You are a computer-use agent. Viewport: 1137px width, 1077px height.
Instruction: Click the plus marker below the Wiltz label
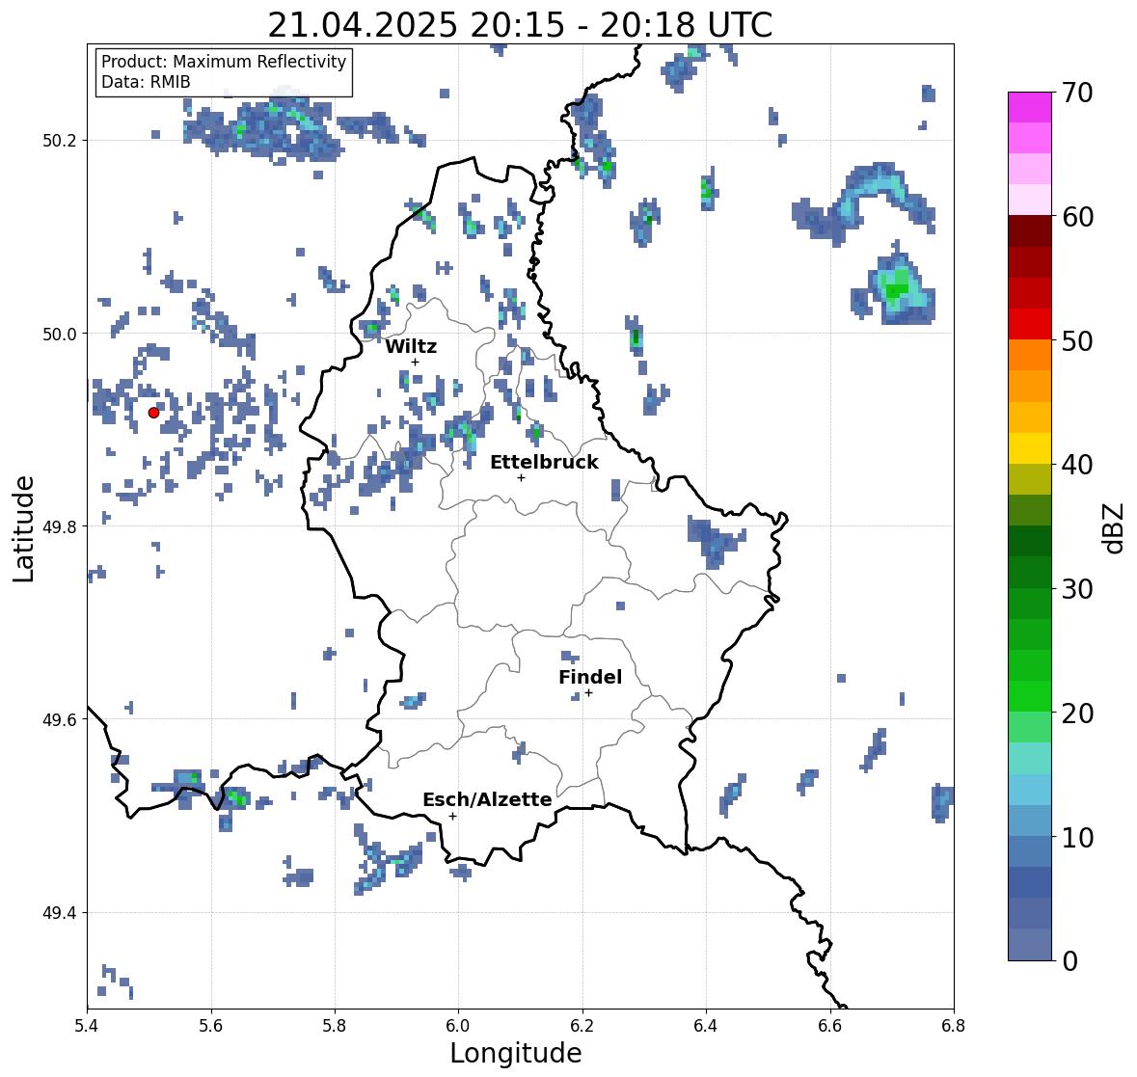click(415, 362)
